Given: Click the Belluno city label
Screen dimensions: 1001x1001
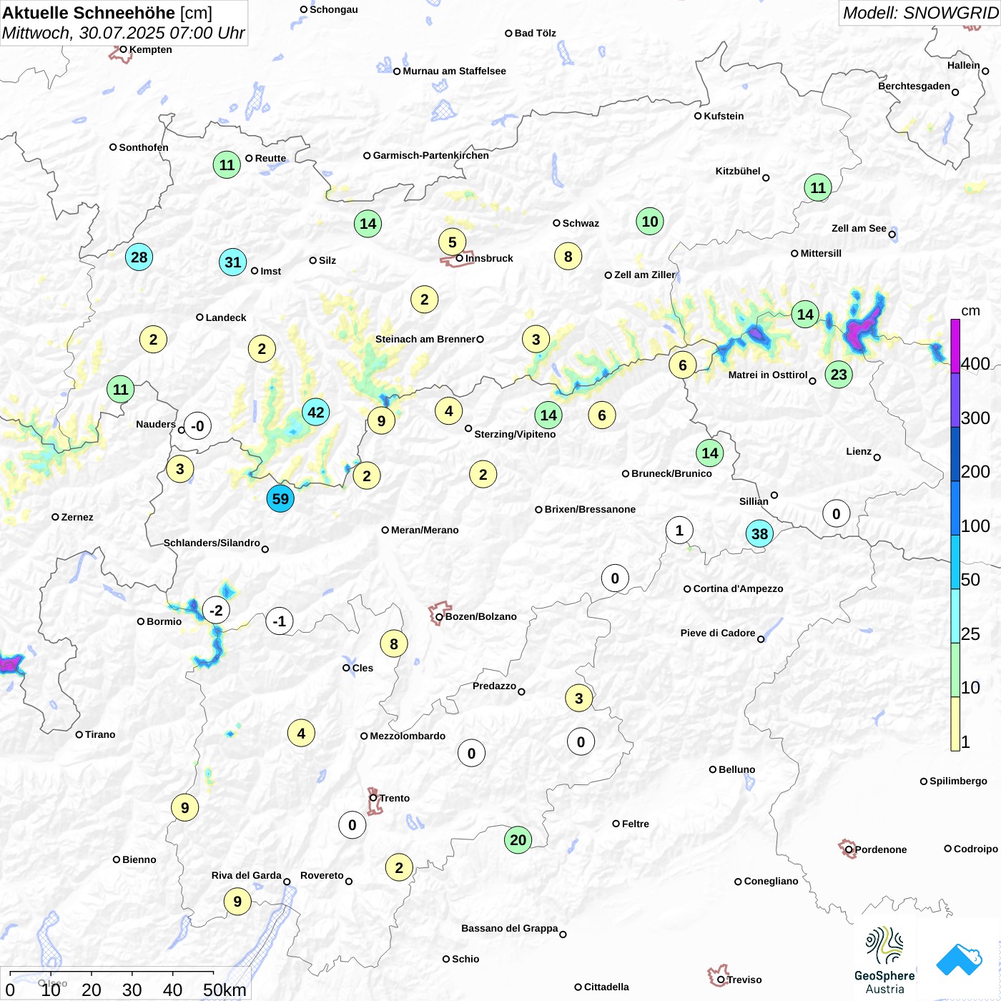Looking at the screenshot, I should click(x=736, y=769).
